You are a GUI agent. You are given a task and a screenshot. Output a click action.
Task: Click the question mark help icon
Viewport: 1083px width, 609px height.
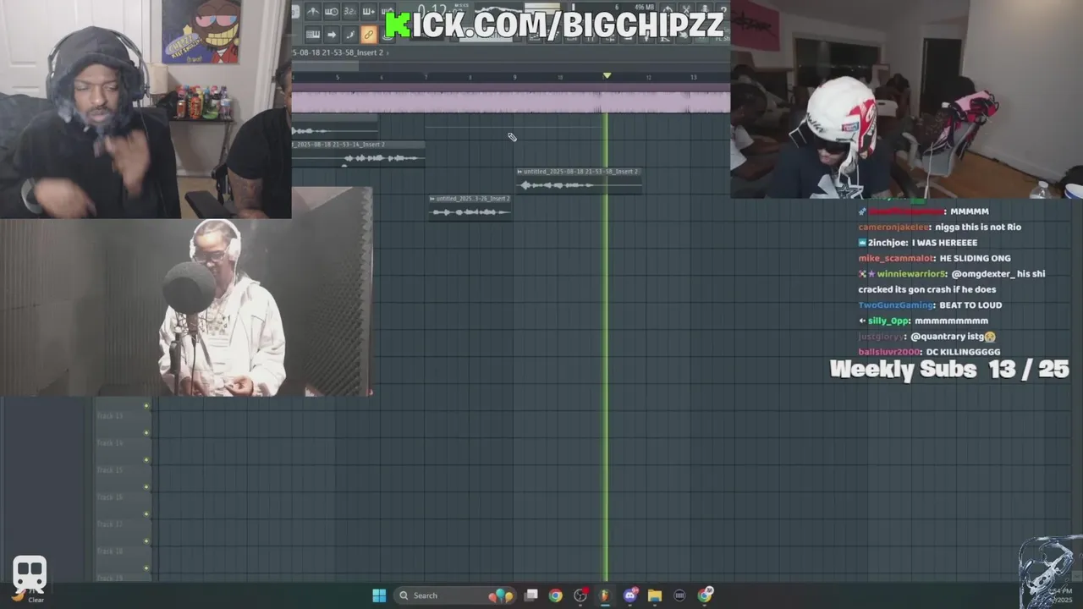pos(723,8)
